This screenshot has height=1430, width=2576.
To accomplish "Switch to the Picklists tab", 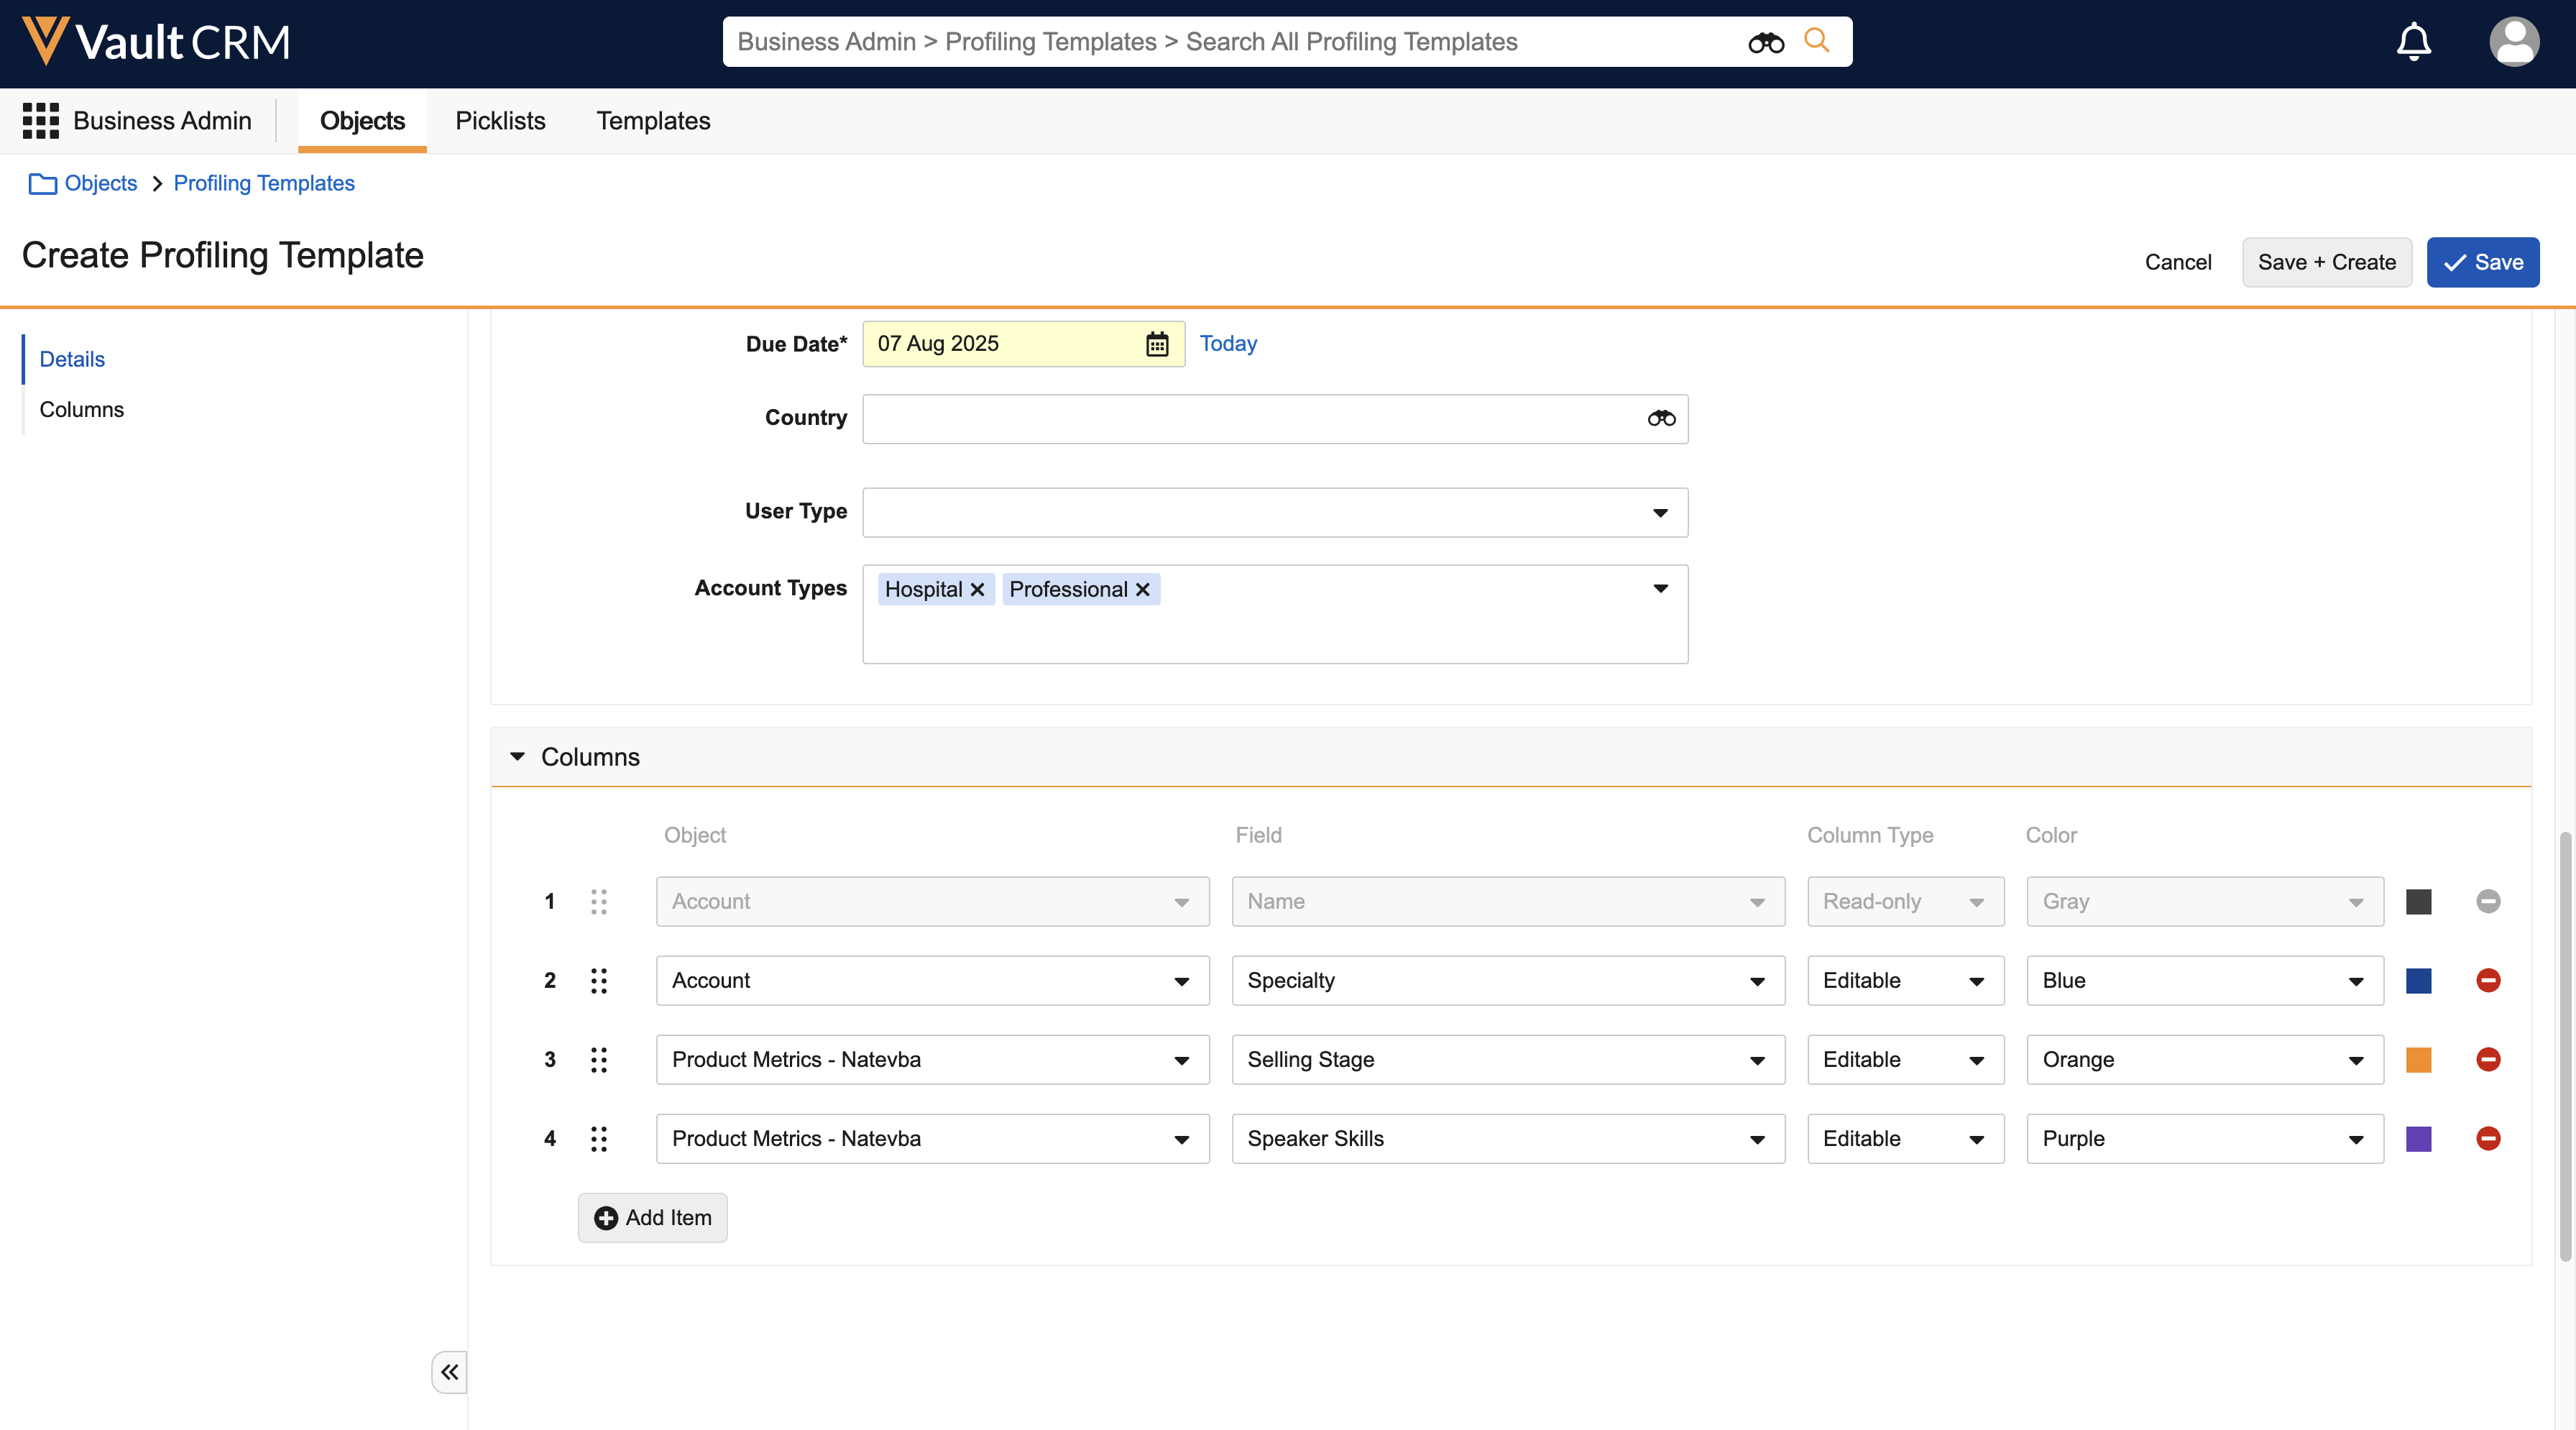I will pyautogui.click(x=500, y=120).
